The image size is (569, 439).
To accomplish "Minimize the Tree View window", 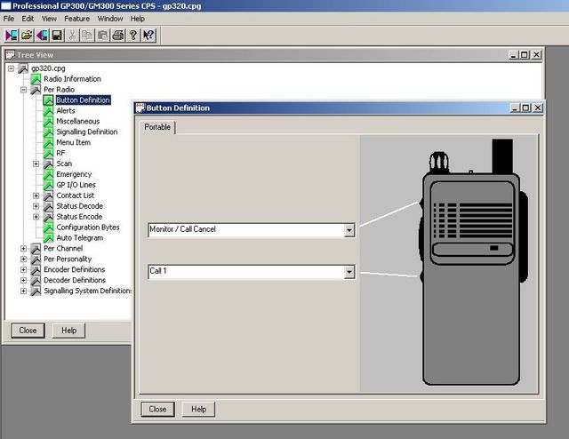I will [x=513, y=55].
